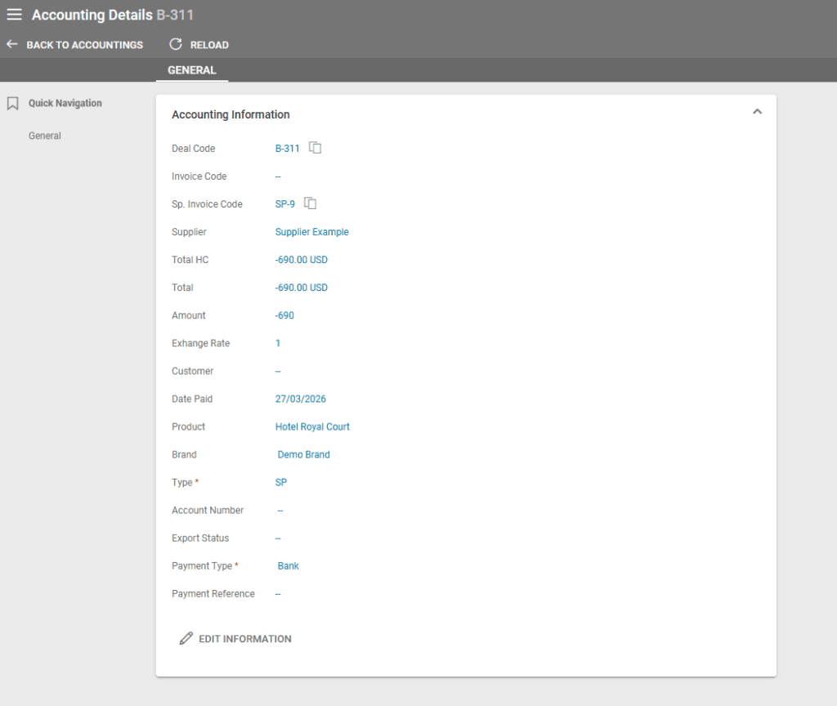Click the Total HC amount value
837x706 pixels.
pos(301,260)
